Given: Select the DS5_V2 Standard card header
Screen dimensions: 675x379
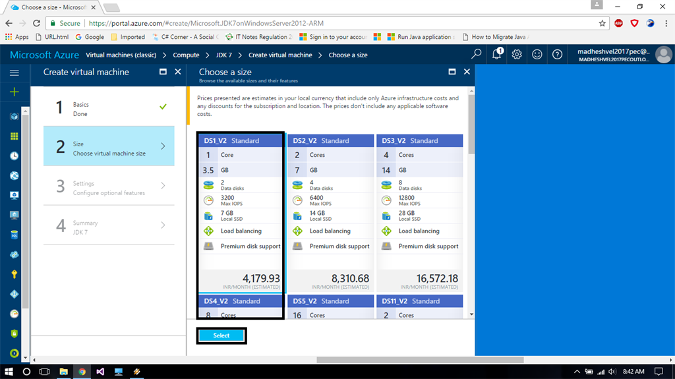Looking at the screenshot, I should [331, 301].
